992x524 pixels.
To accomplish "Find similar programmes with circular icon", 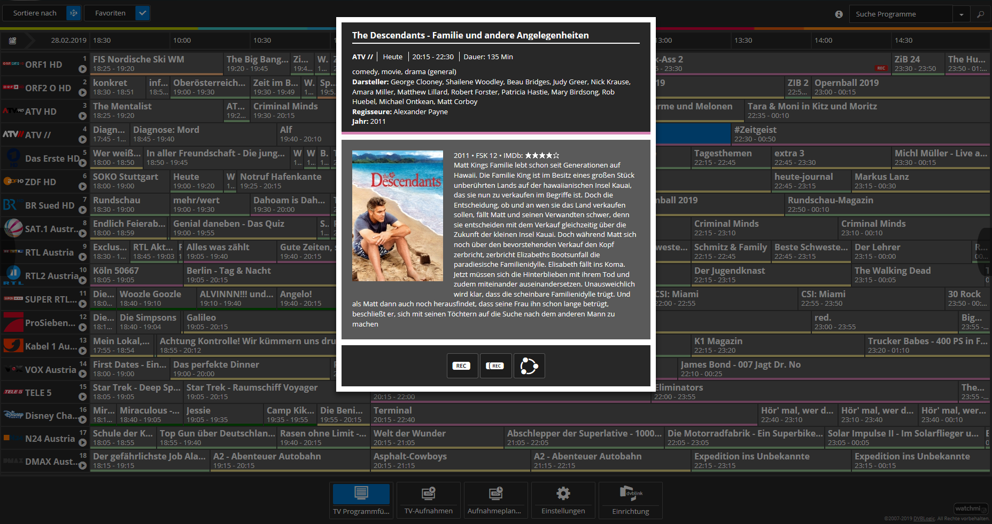I will click(529, 366).
